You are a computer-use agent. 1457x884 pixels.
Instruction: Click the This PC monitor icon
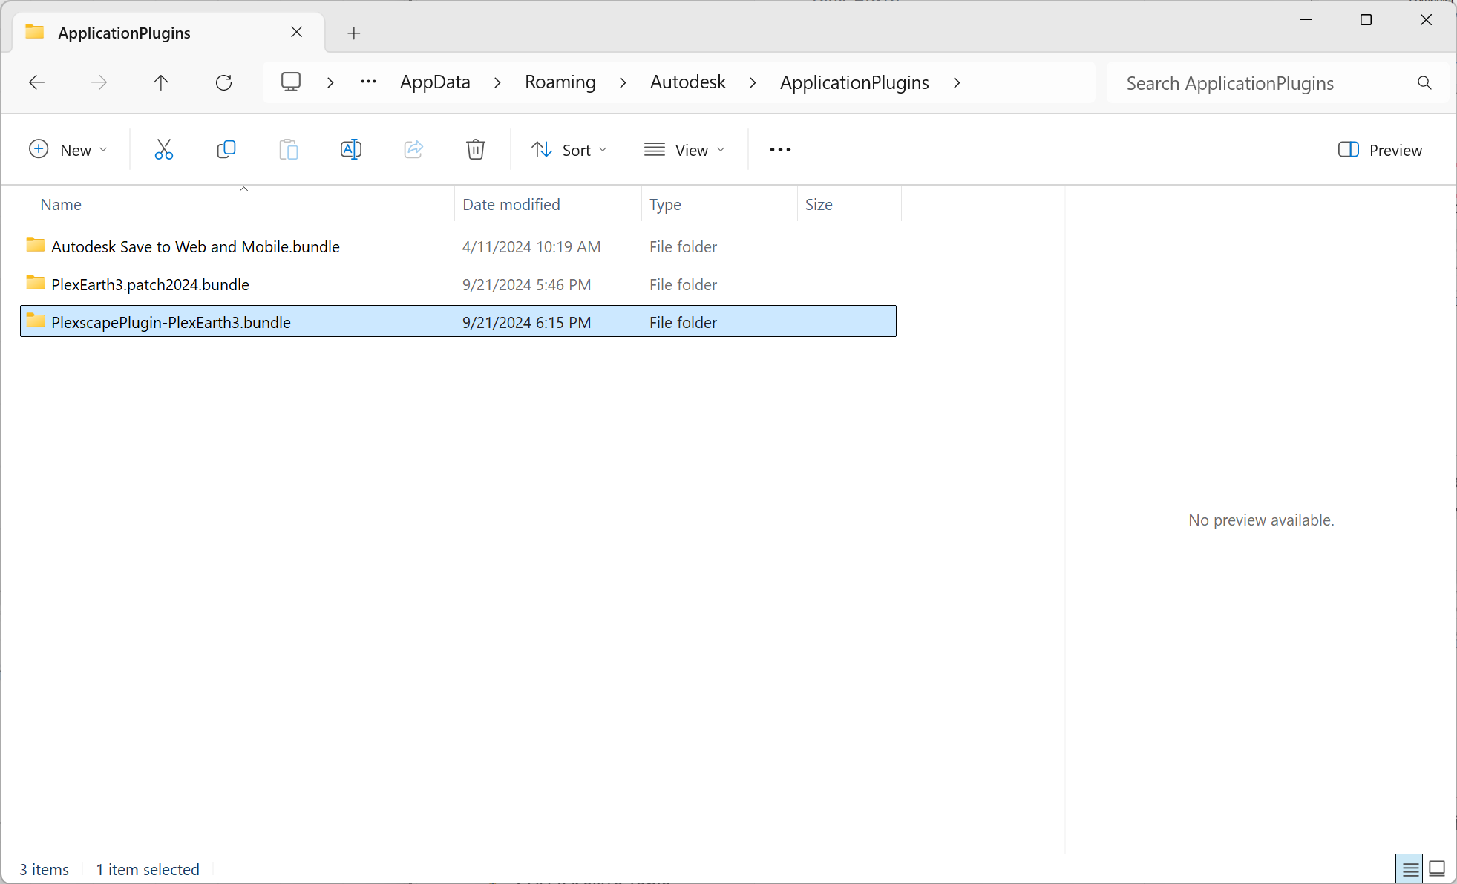coord(291,82)
